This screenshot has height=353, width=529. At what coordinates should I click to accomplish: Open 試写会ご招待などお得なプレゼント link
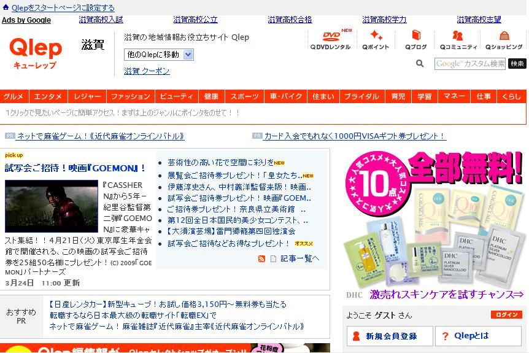228,244
